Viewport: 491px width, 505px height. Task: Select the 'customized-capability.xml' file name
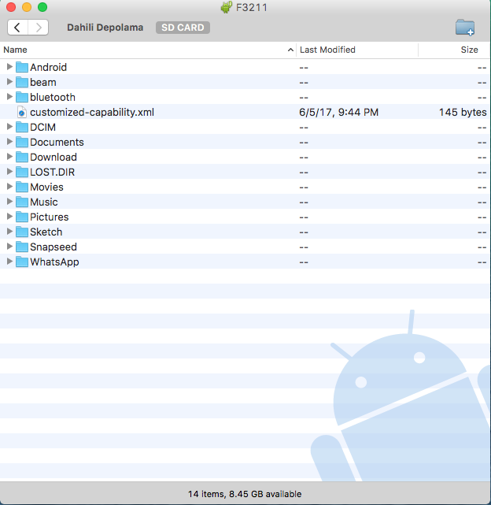[x=92, y=112]
